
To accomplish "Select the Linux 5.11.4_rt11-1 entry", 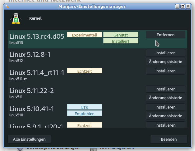I will pos(97,75).
